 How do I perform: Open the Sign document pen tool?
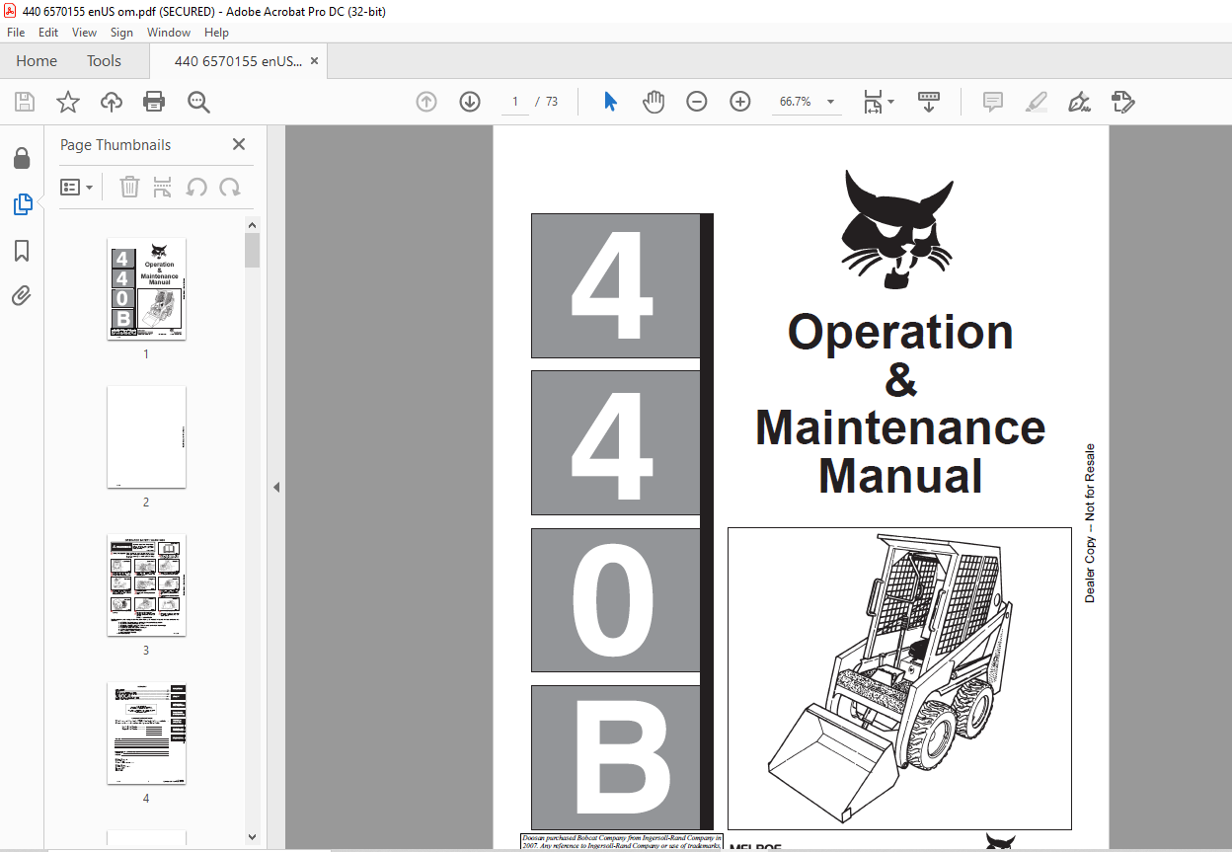tap(1079, 102)
